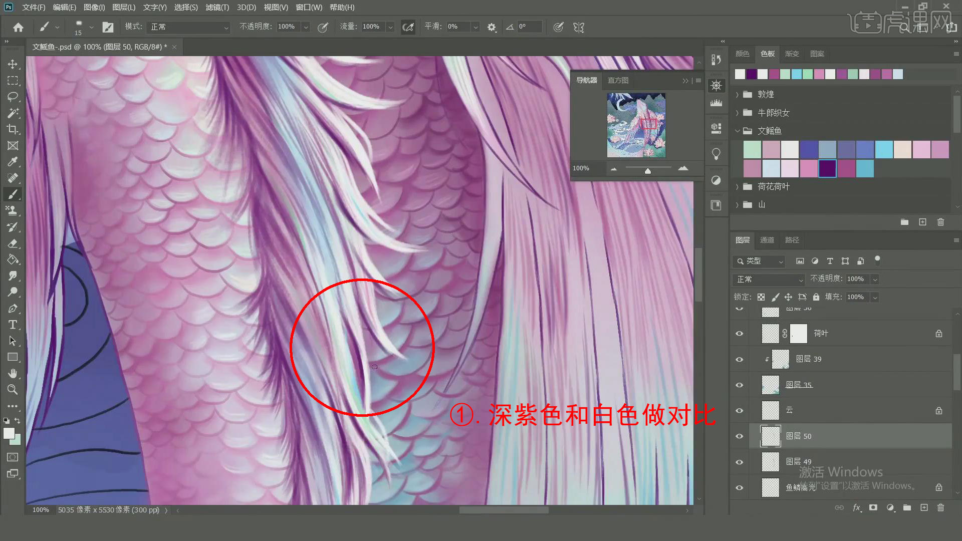962x541 pixels.
Task: Open the 滤镜(T) menu
Action: click(217, 8)
